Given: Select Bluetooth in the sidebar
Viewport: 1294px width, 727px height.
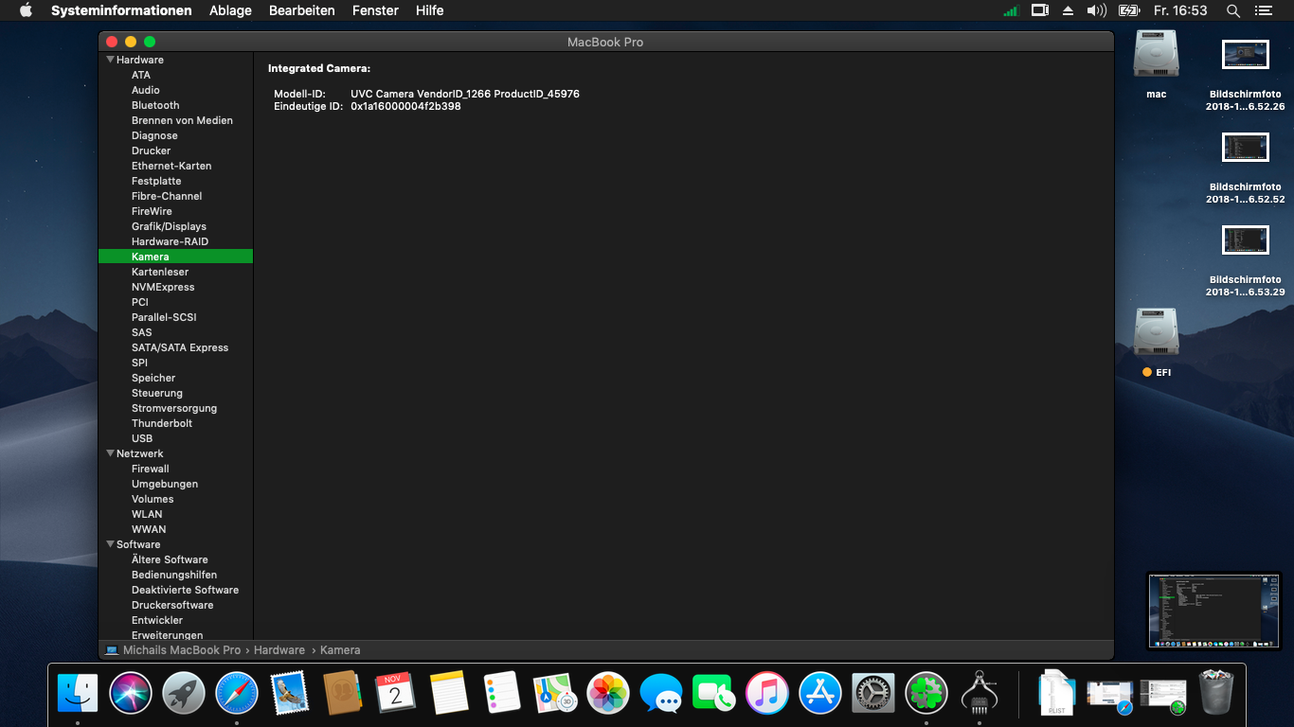Looking at the screenshot, I should click(x=155, y=105).
